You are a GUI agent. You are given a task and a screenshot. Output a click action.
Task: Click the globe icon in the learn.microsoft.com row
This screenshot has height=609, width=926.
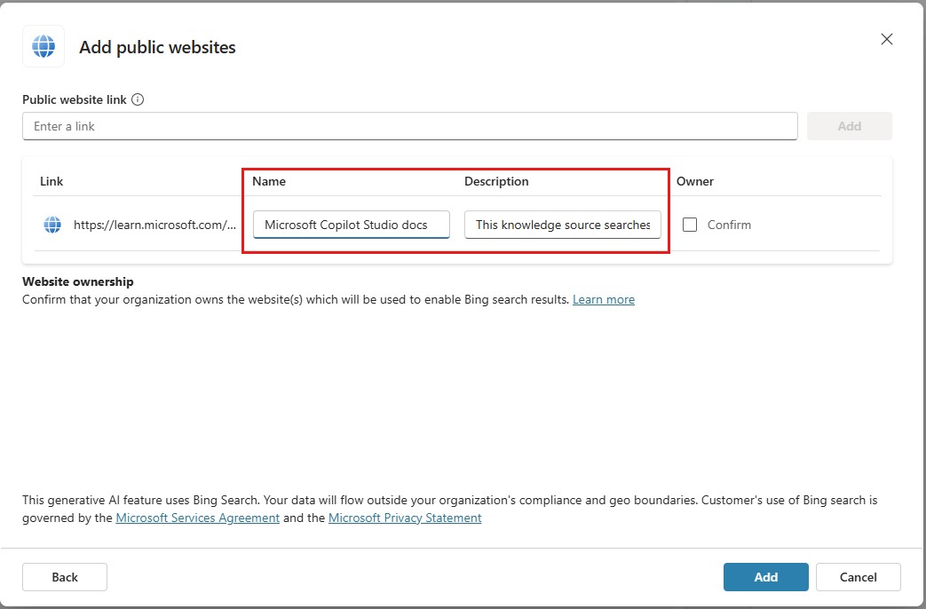pyautogui.click(x=52, y=225)
